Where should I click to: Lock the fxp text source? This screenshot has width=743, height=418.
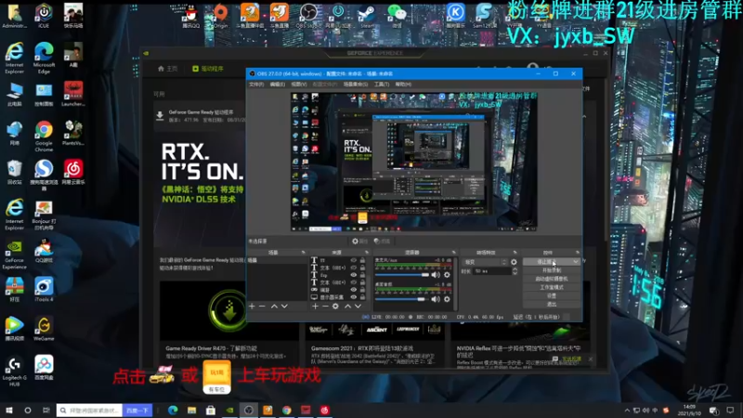pyautogui.click(x=362, y=275)
